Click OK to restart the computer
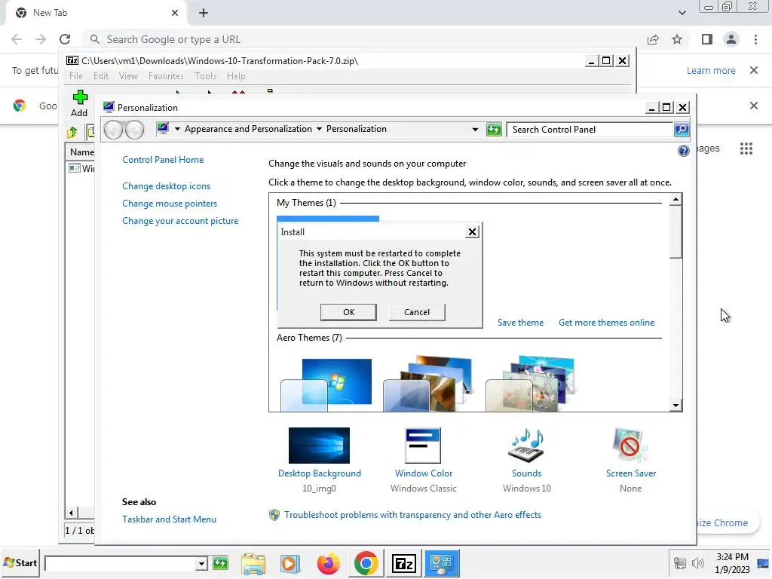 pos(348,312)
